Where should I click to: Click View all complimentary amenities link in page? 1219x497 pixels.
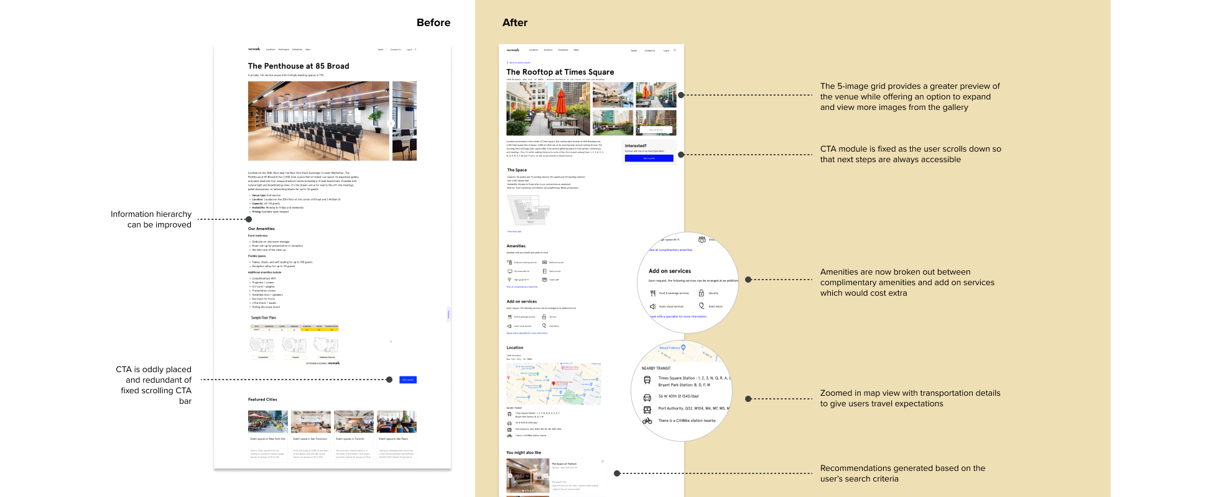522,287
